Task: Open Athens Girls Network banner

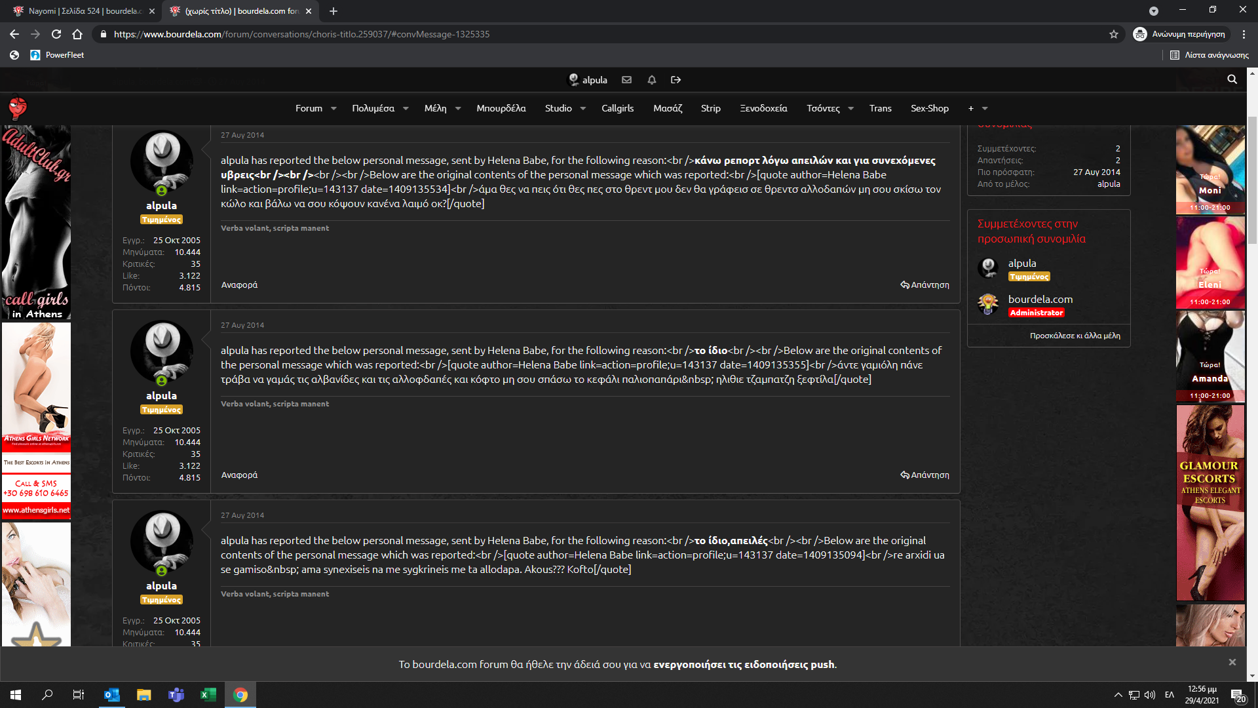Action: coord(36,421)
